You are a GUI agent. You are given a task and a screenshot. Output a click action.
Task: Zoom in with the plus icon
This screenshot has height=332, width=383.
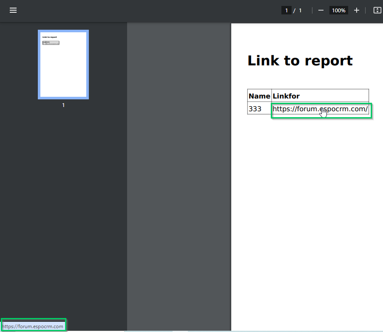[x=357, y=10]
